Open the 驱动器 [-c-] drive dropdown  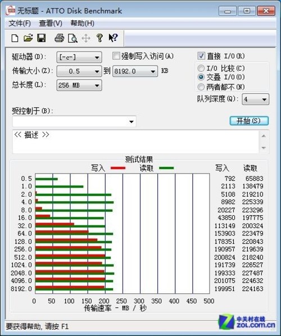tap(79, 57)
